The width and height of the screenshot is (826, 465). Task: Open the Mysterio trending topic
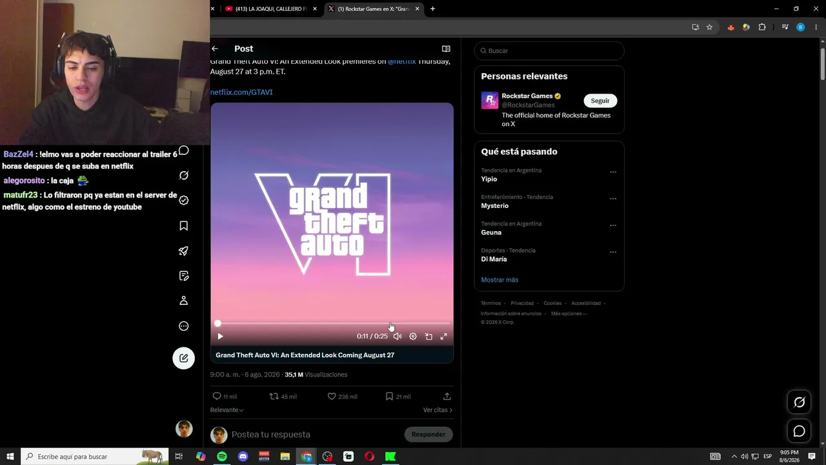(495, 206)
